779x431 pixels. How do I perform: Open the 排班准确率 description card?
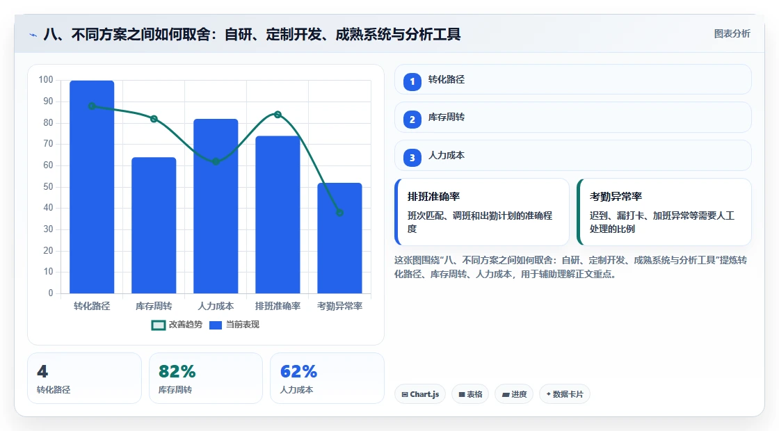(x=481, y=212)
